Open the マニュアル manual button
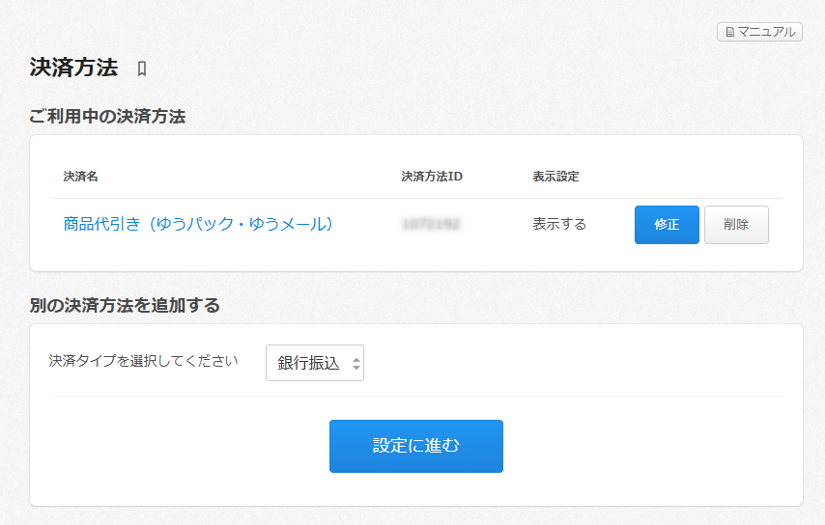 tap(759, 32)
